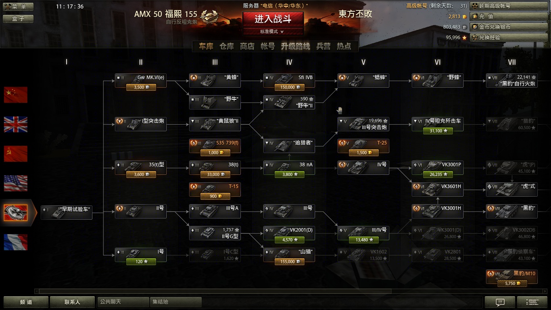551x310 pixels.
Task: Click the 充值 recharge button
Action: (509, 17)
